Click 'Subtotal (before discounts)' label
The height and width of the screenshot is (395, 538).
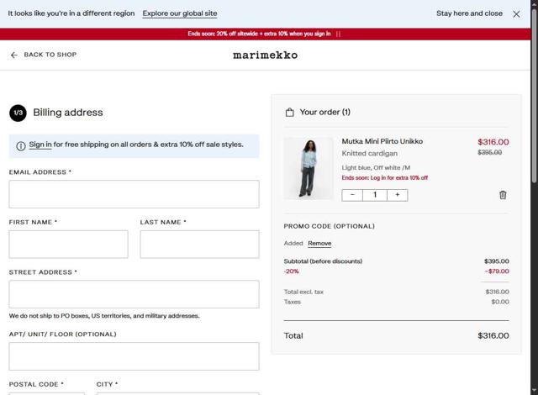323,261
